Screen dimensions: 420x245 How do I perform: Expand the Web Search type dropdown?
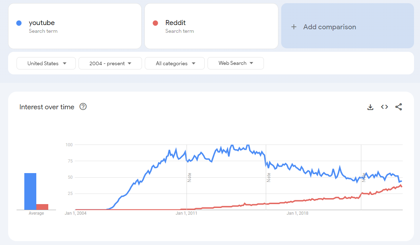[235, 63]
